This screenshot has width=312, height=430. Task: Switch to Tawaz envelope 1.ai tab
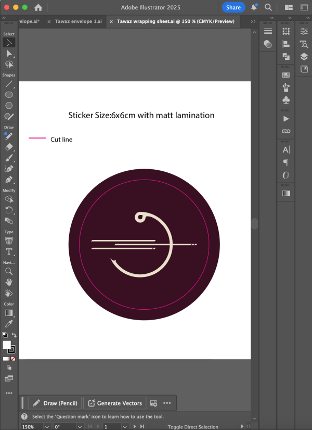tap(78, 21)
